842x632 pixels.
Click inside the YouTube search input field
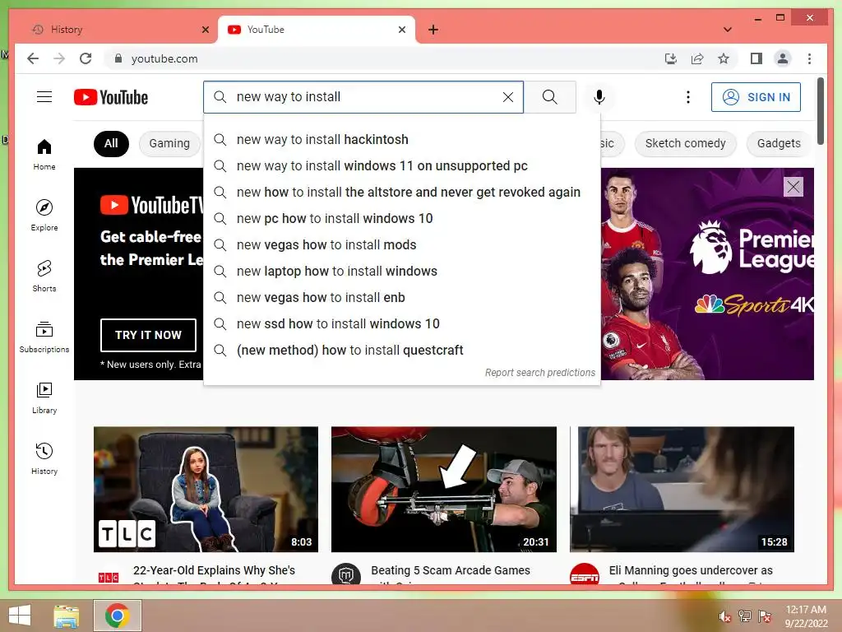(365, 97)
